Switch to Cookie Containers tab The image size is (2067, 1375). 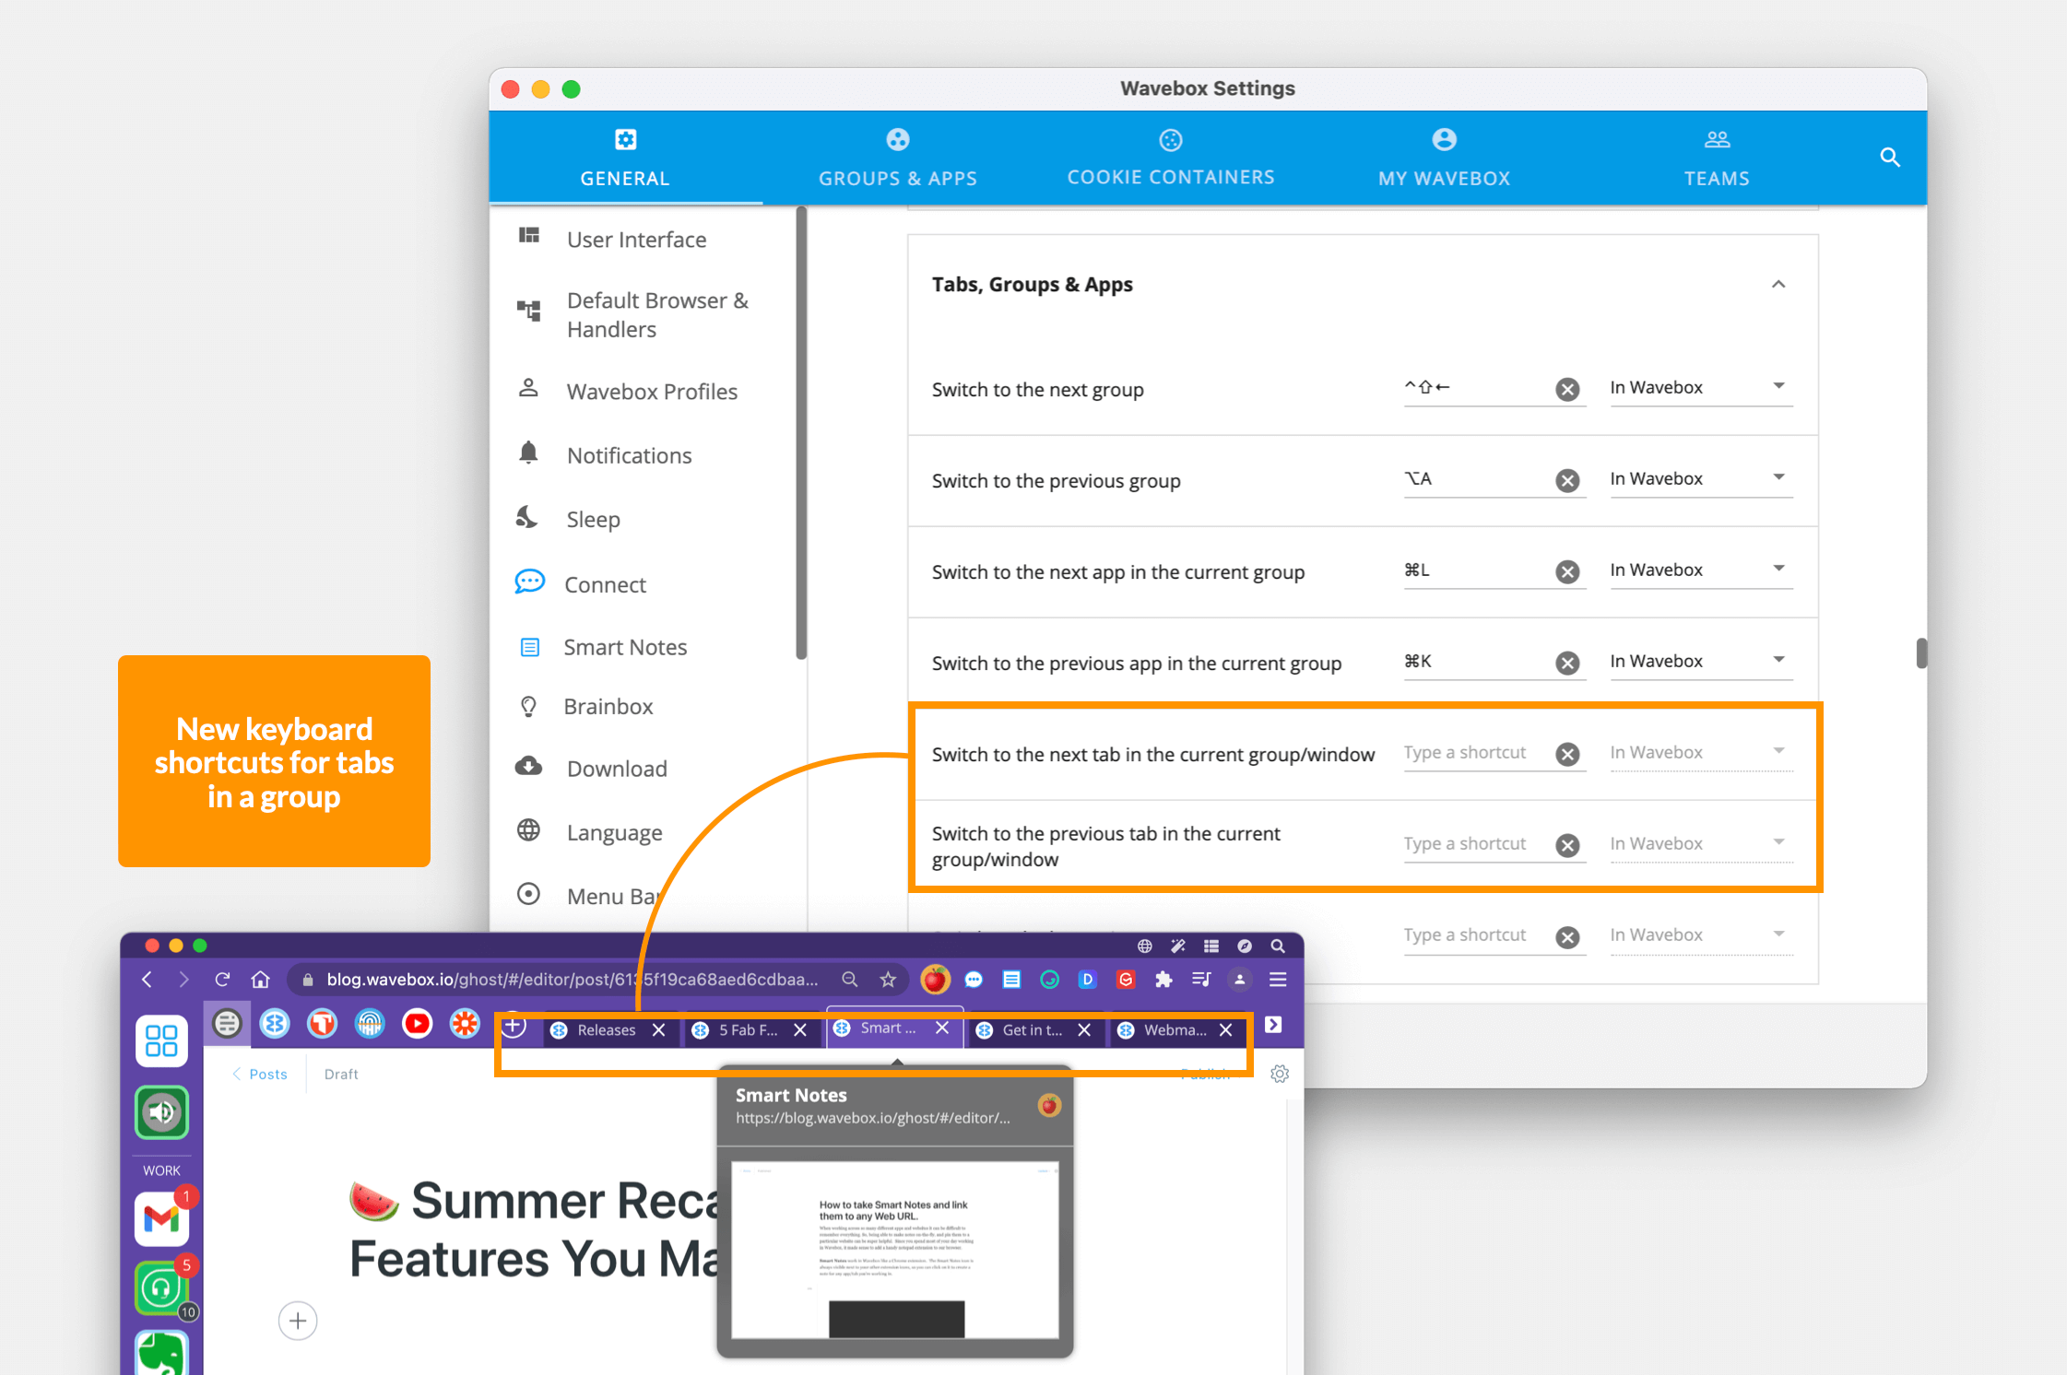(1171, 158)
